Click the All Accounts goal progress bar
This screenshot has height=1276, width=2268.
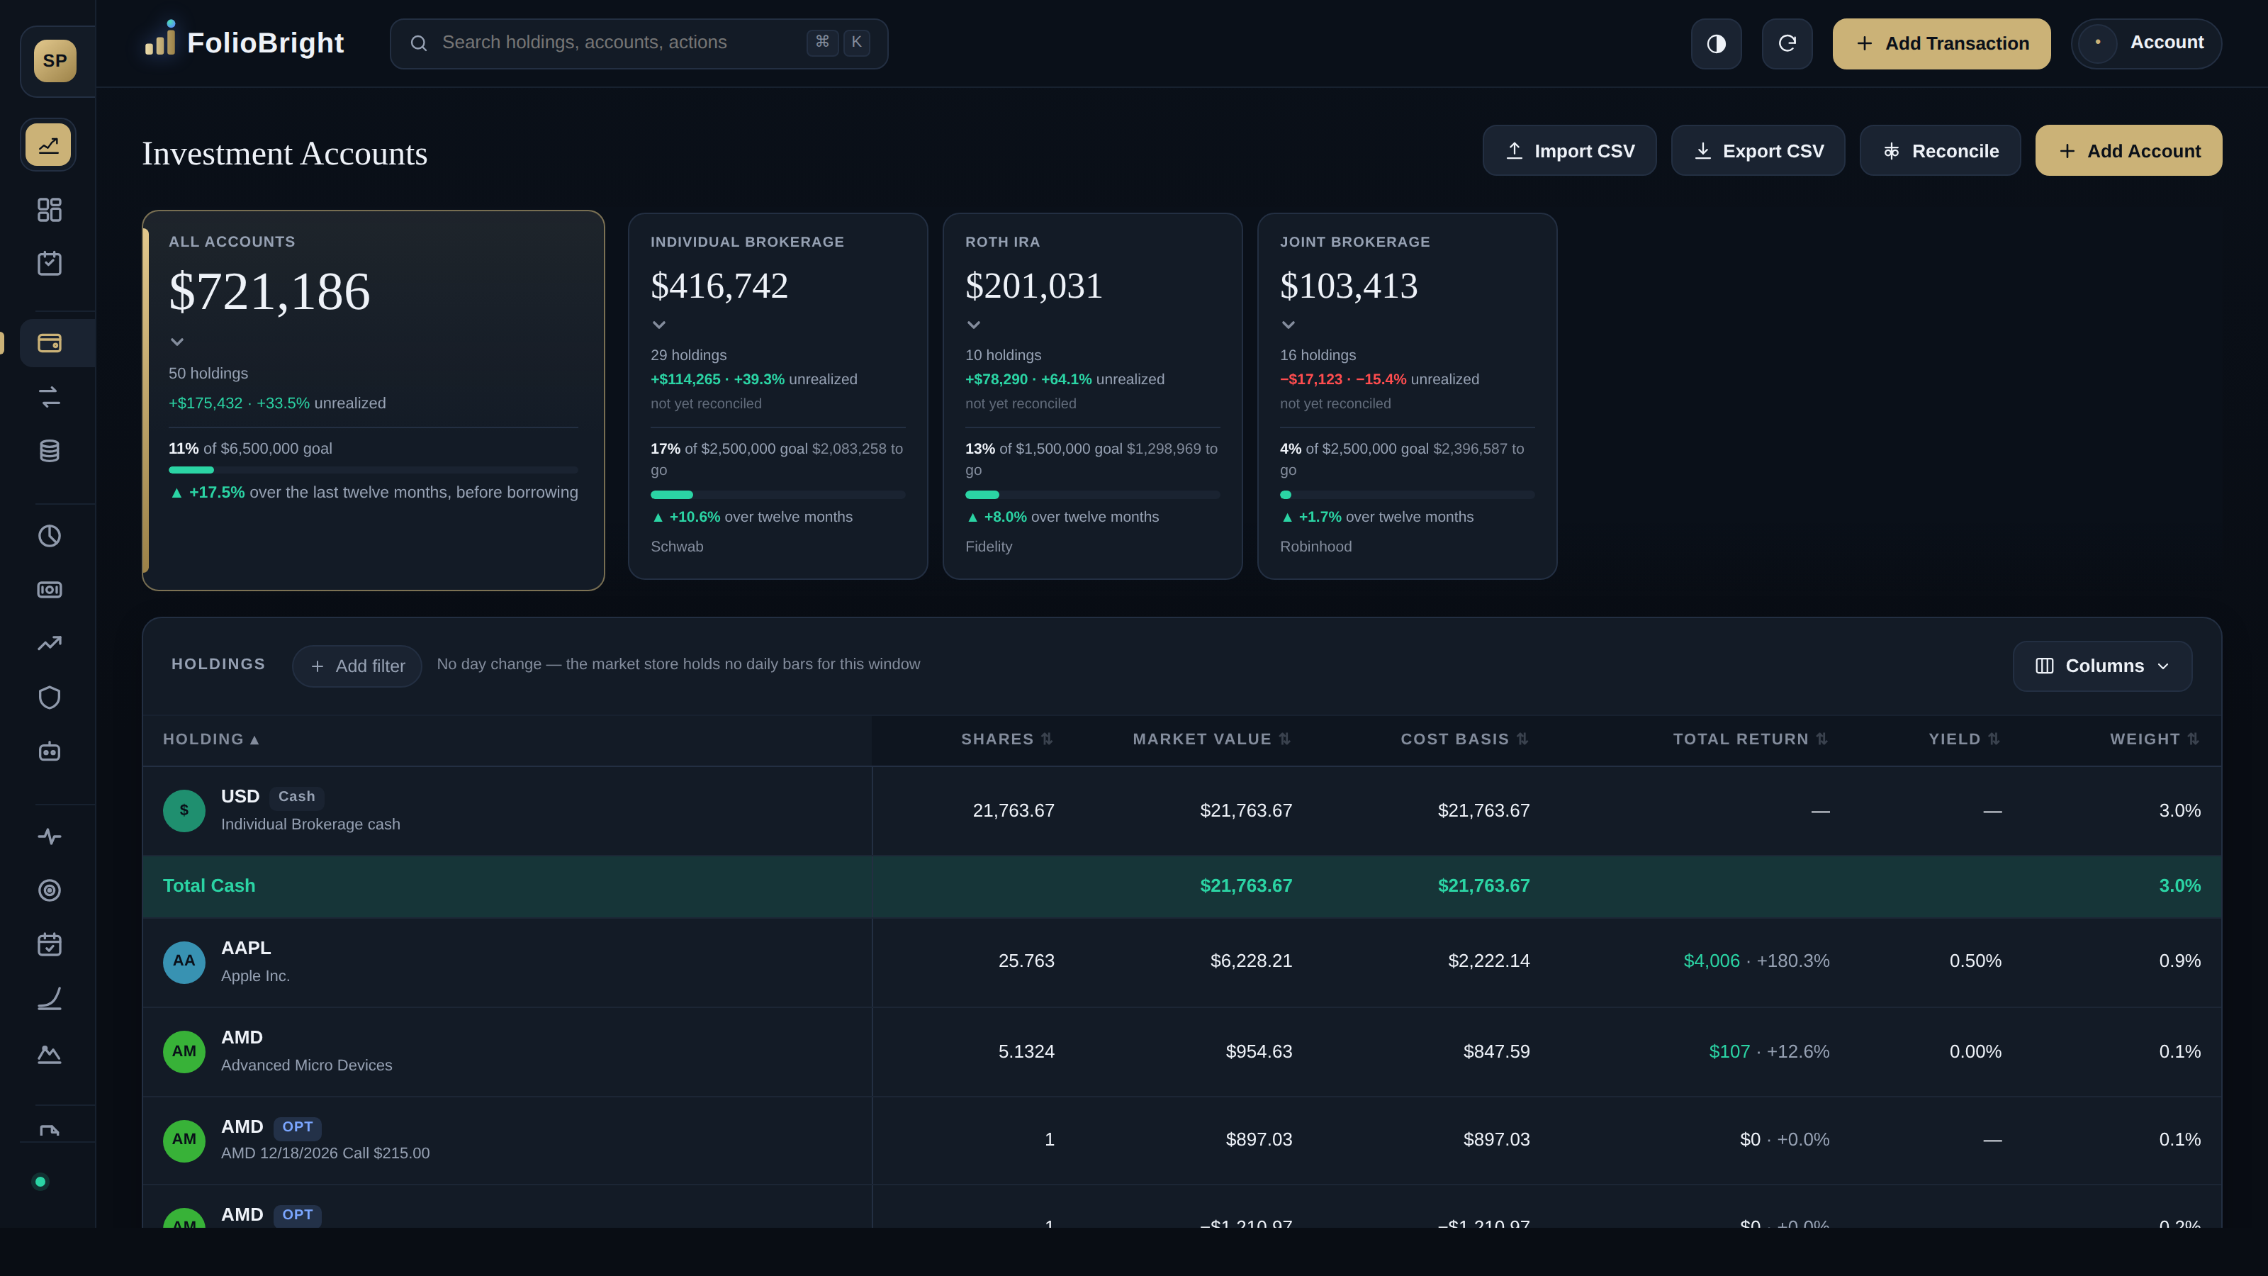374,470
